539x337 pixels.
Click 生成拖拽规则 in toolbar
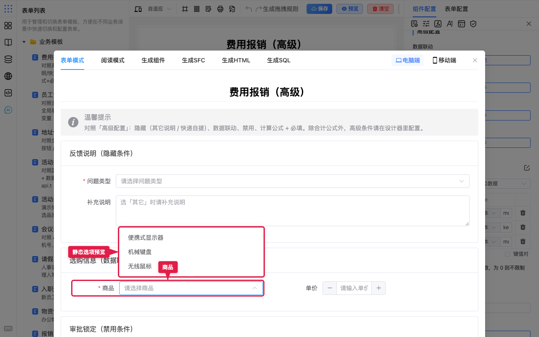click(280, 9)
